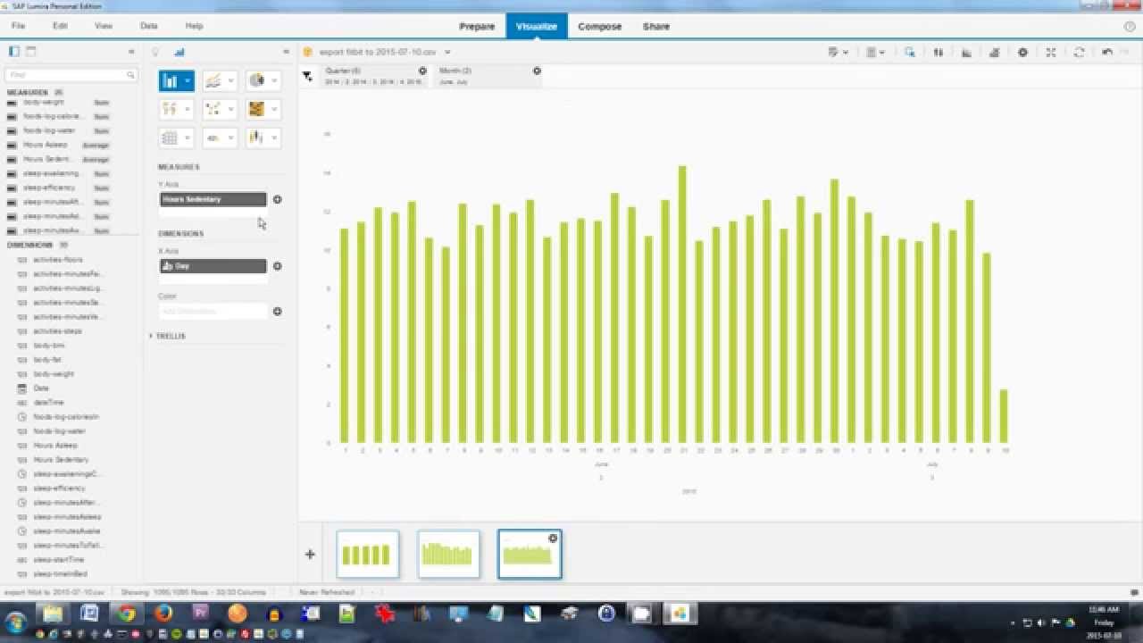1143x643 pixels.
Task: Open first visualization thumbnail
Action: [x=368, y=555]
